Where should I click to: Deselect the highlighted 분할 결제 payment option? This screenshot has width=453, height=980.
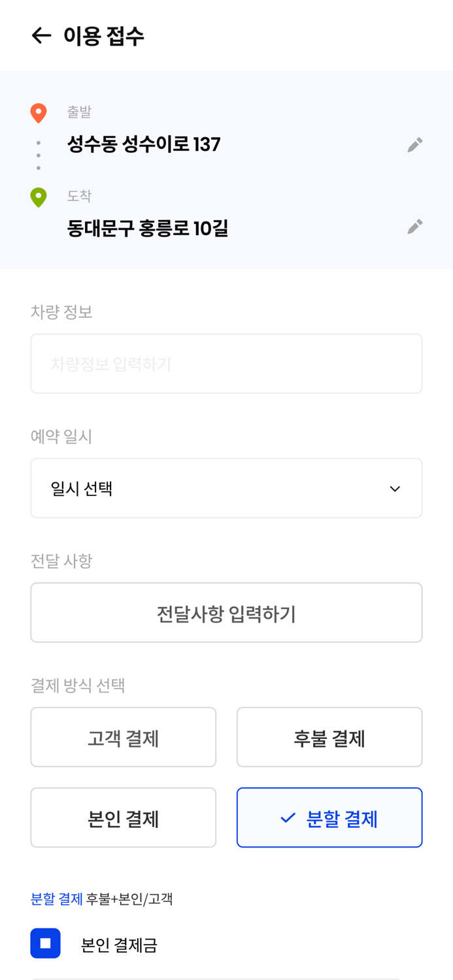tap(329, 817)
